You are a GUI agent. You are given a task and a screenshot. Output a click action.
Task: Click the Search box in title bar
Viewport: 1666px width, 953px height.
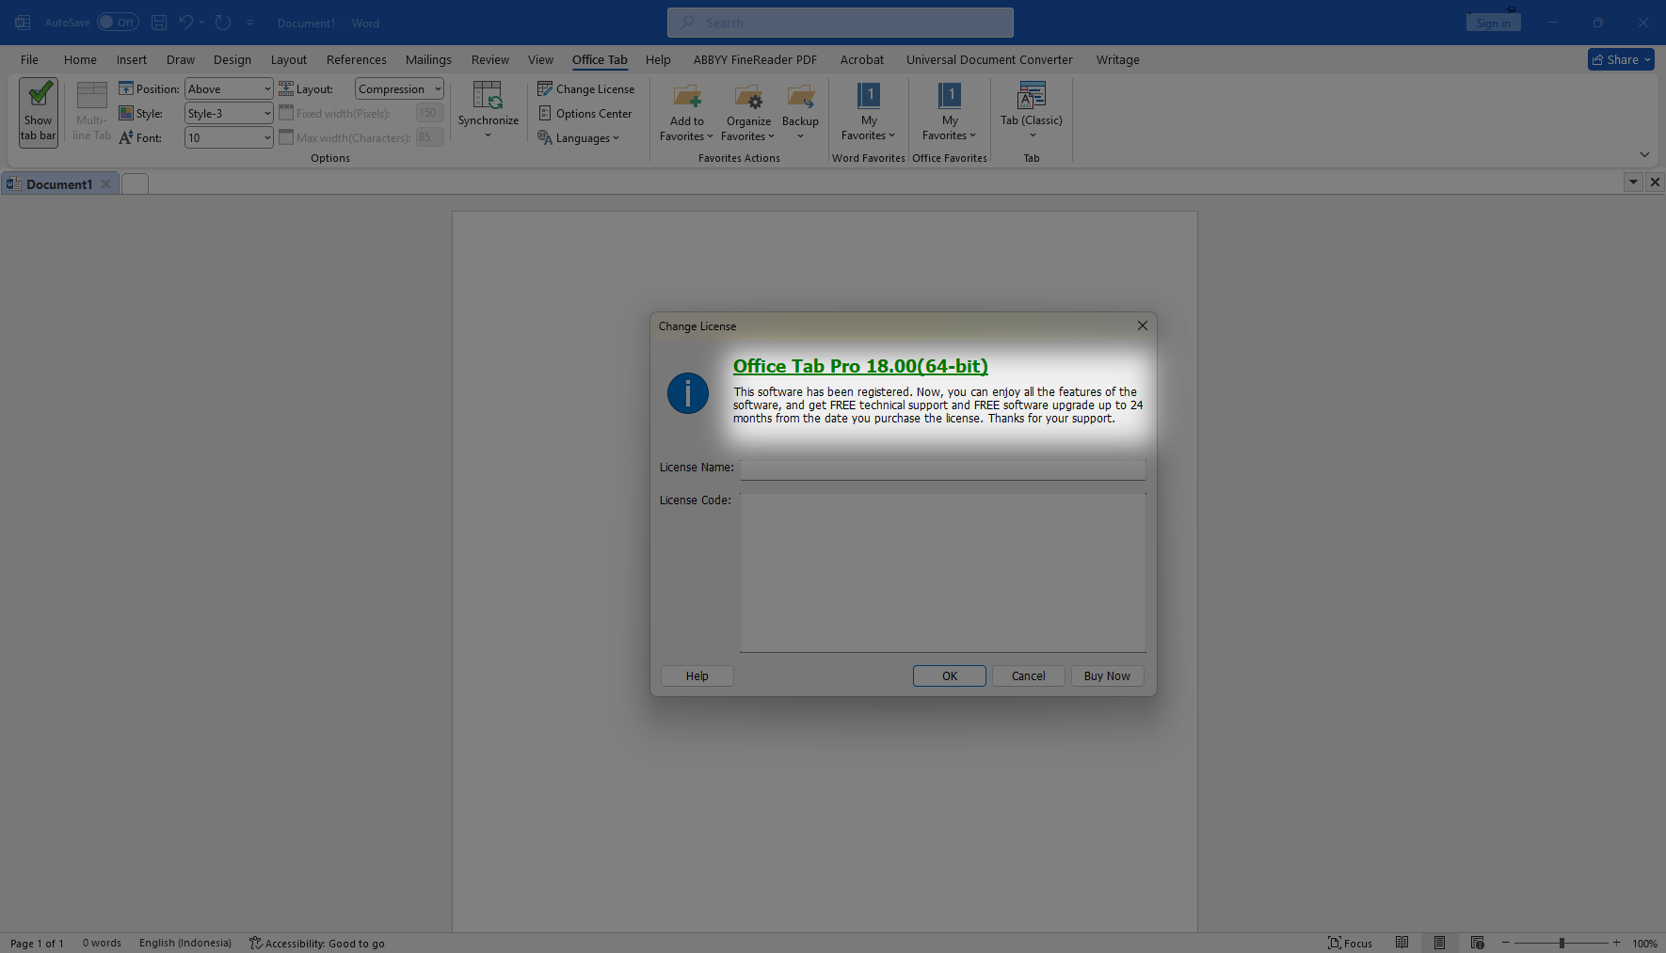[840, 22]
